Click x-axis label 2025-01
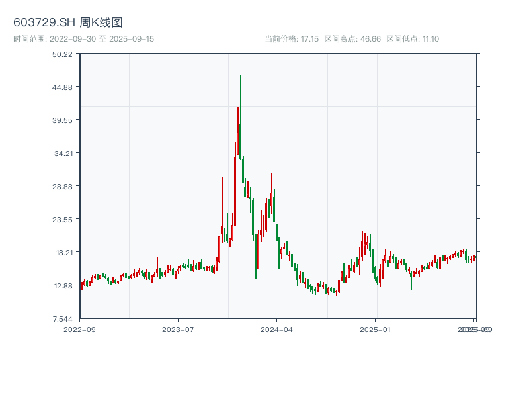This screenshot has height=397, width=529. coord(375,330)
